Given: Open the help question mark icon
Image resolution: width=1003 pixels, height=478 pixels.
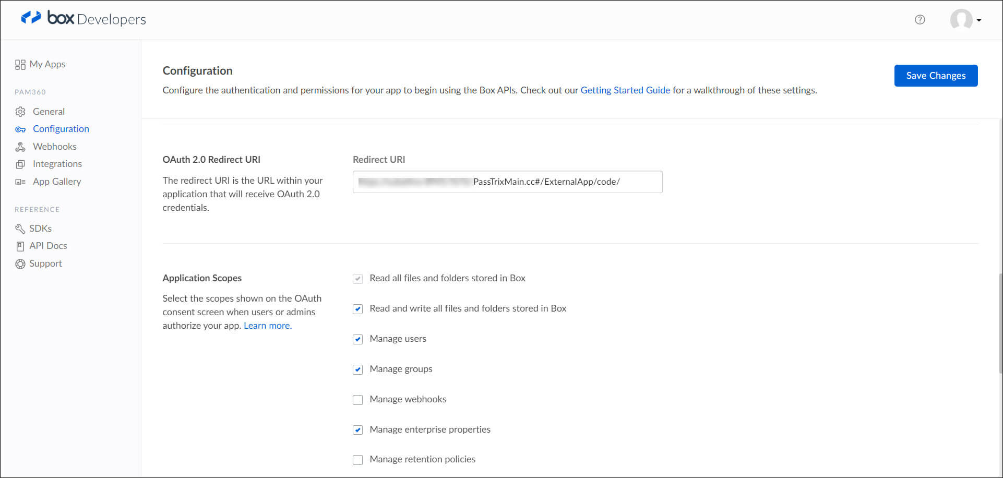Looking at the screenshot, I should pos(920,20).
